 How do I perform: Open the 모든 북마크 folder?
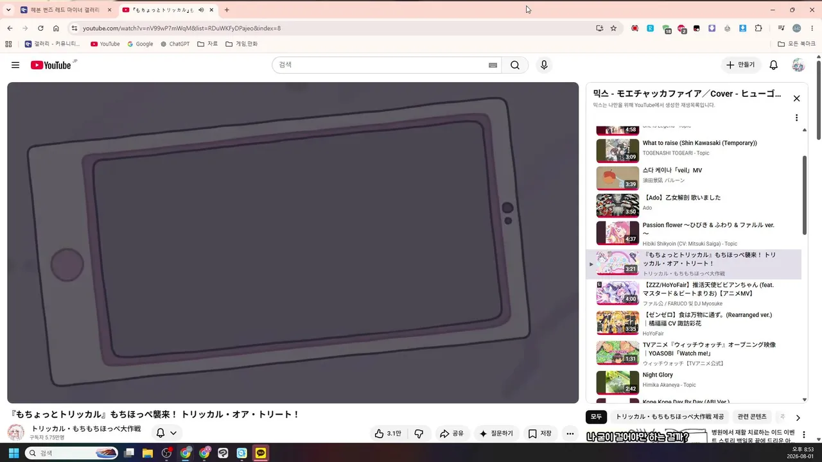pos(797,44)
